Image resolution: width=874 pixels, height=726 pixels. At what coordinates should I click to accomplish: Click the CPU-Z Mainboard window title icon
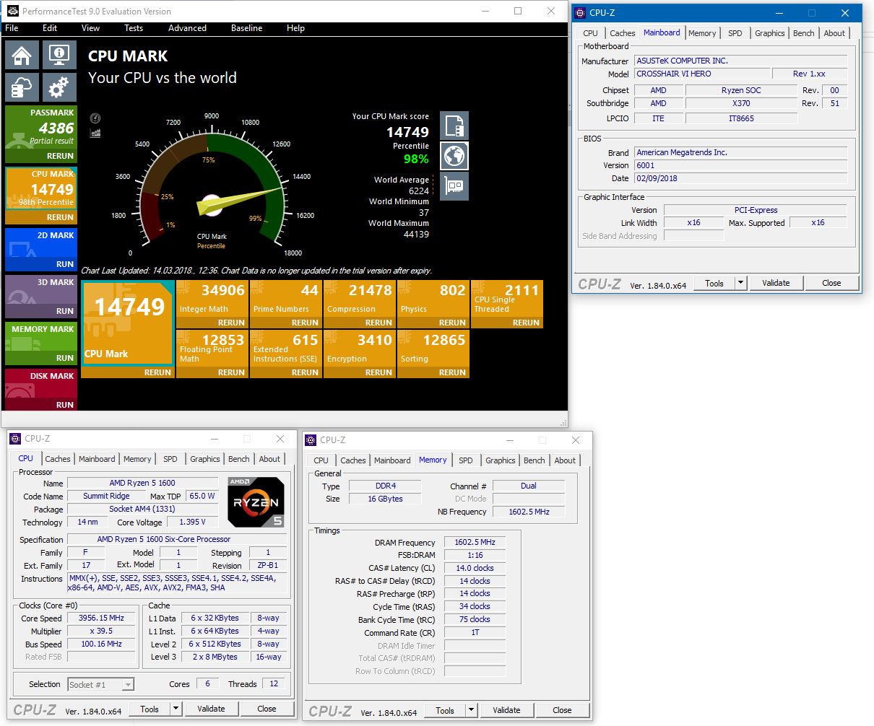click(580, 13)
